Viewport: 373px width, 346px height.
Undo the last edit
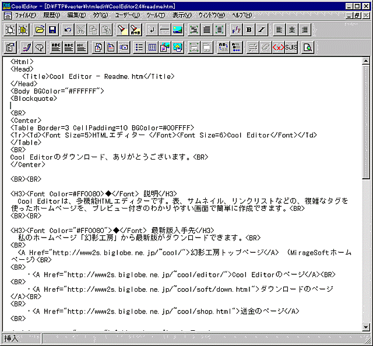click(68, 30)
